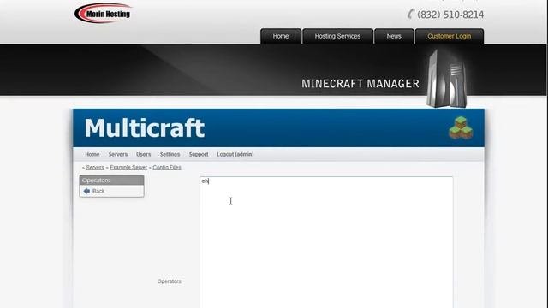The height and width of the screenshot is (308, 548).
Task: Select Users in Multicraft menu
Action: pyautogui.click(x=143, y=154)
